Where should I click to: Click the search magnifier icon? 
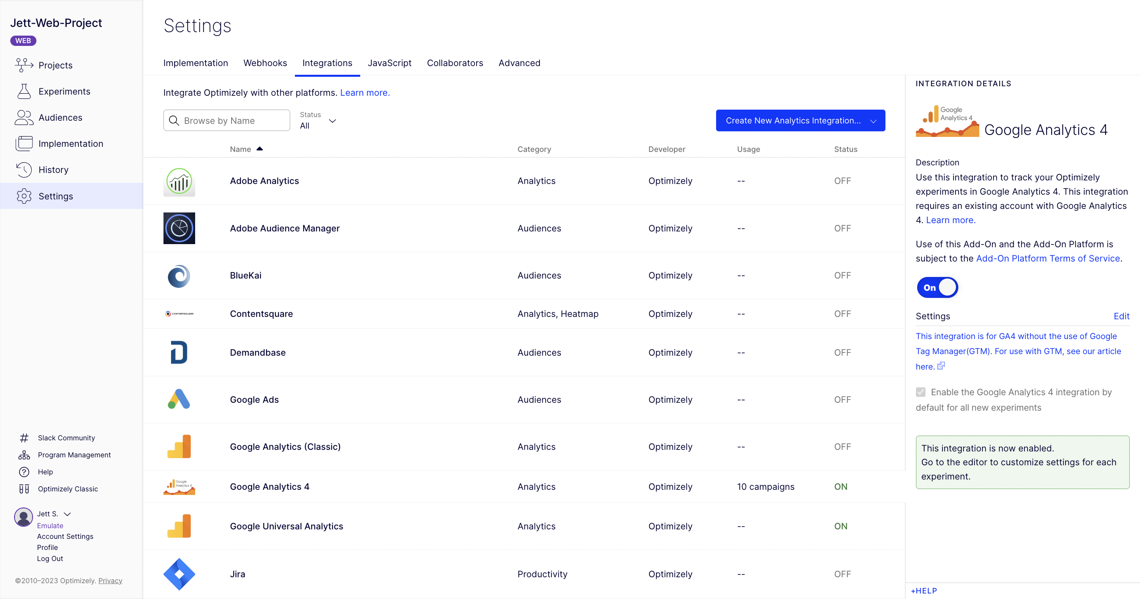(174, 120)
